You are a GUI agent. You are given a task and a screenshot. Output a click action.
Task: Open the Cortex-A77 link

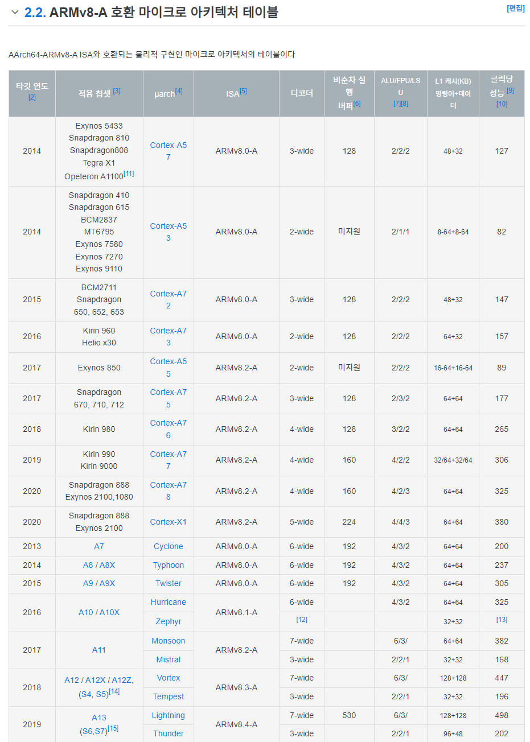tap(169, 460)
